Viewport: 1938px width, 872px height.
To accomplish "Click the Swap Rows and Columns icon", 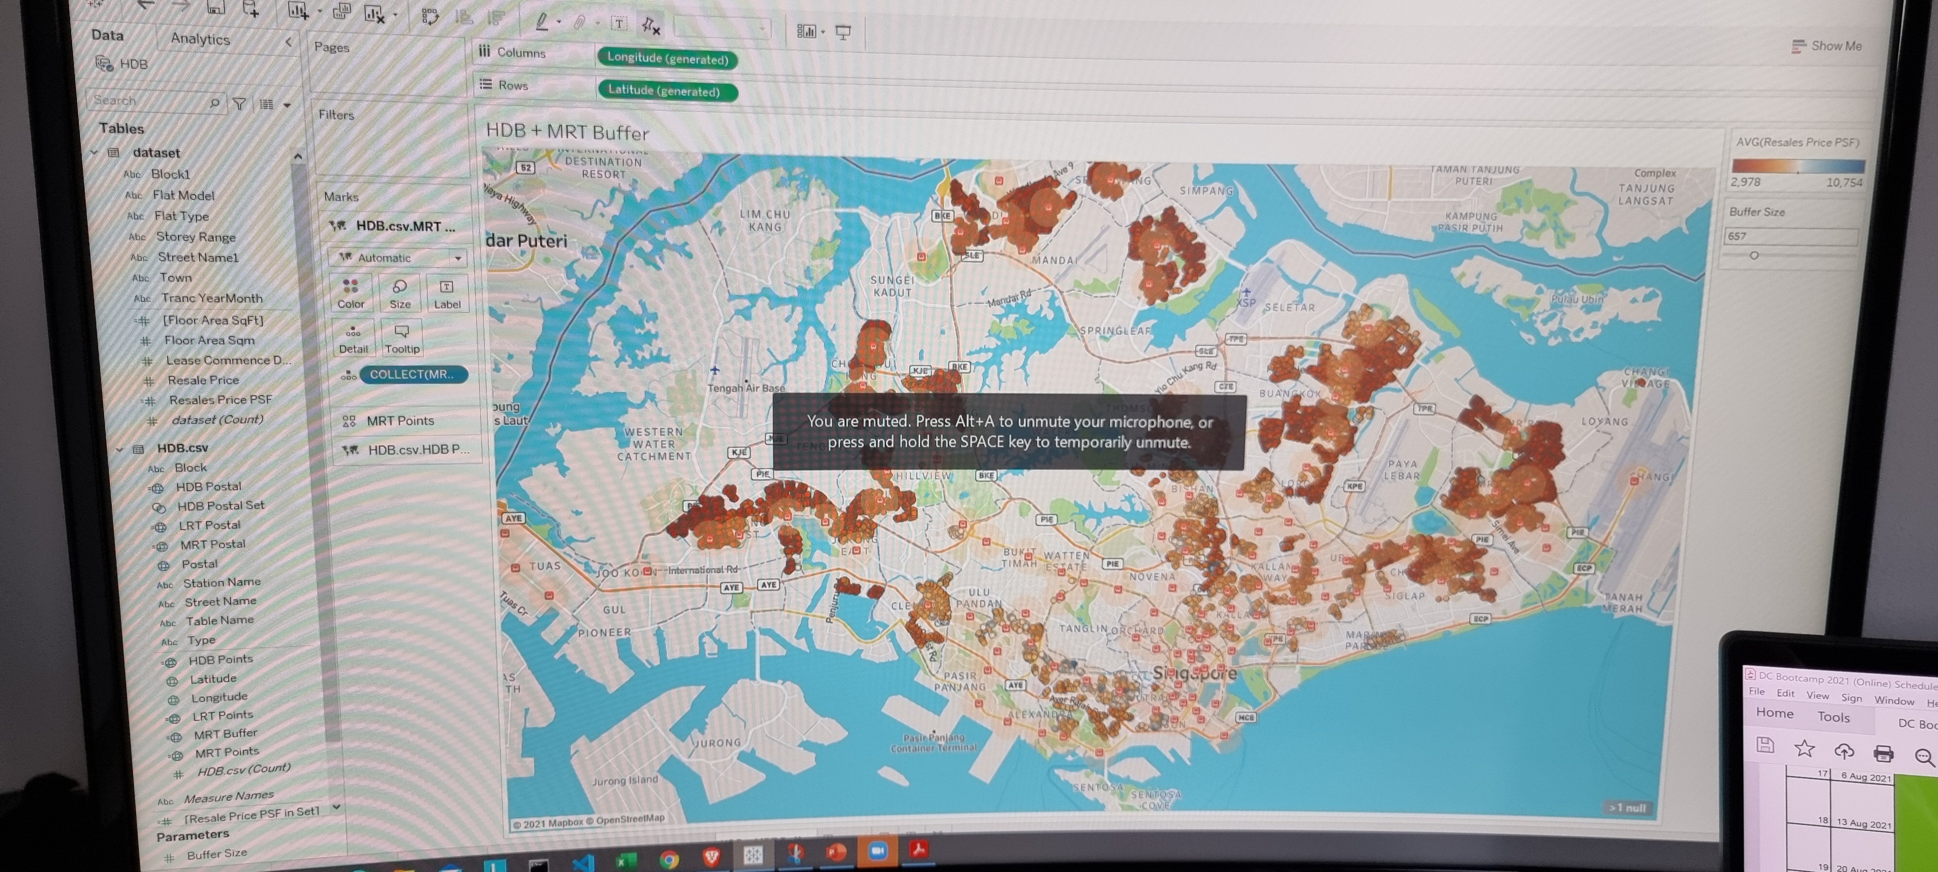I will click(430, 16).
